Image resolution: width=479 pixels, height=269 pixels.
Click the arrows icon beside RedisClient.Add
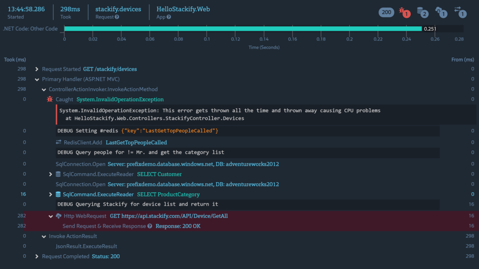tap(58, 142)
